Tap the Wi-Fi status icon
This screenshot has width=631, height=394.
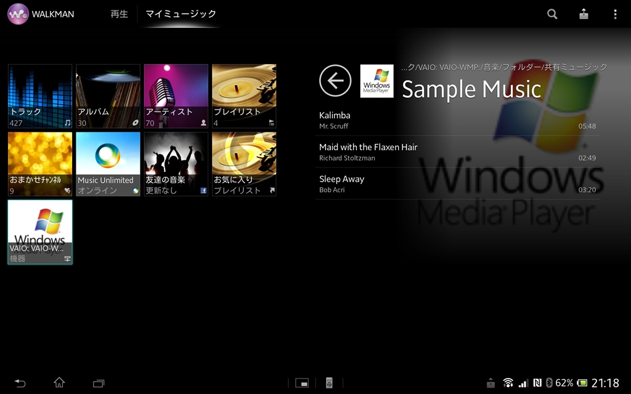tap(508, 383)
